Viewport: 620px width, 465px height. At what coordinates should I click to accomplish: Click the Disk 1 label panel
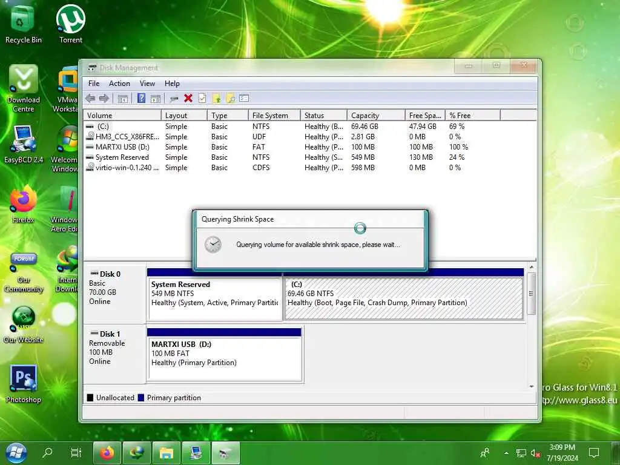tap(114, 354)
